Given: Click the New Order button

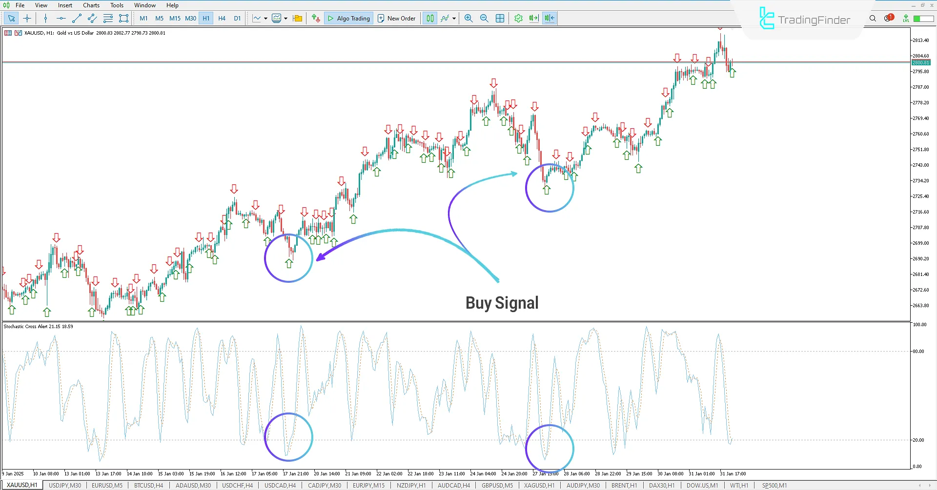Looking at the screenshot, I should click(397, 18).
